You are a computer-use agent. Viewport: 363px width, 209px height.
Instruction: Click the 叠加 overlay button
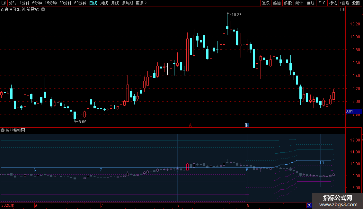[x=277, y=3]
